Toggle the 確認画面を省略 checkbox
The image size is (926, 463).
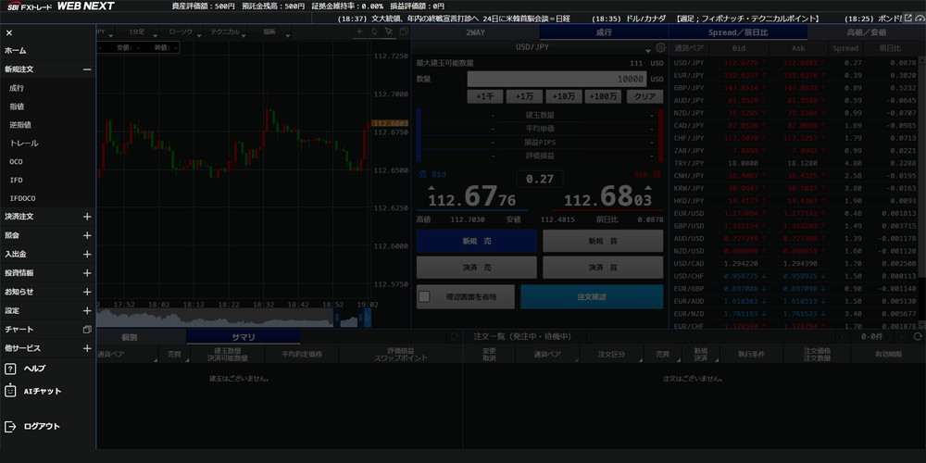pyautogui.click(x=424, y=297)
